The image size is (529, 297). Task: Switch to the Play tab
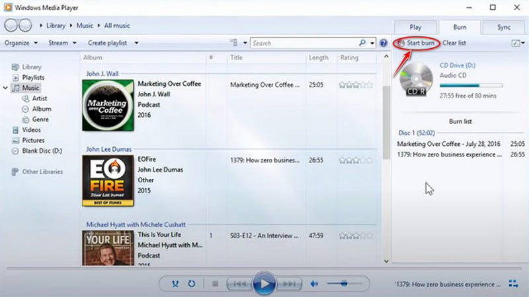(415, 27)
